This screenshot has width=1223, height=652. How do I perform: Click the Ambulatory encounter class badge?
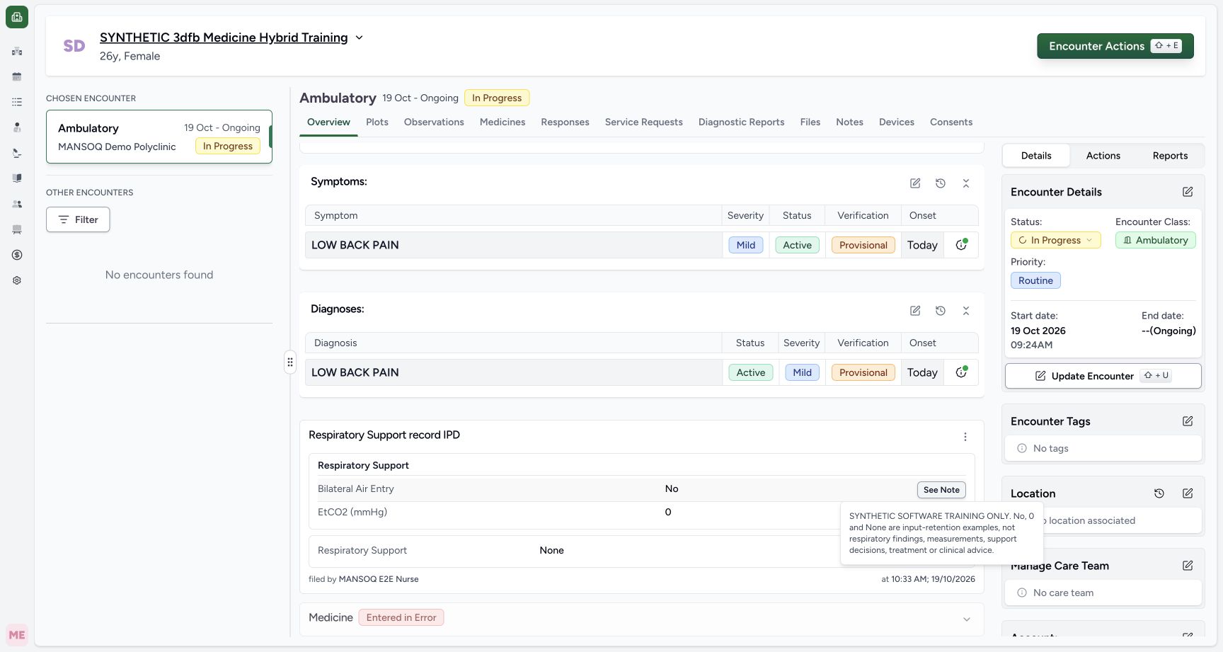click(x=1156, y=240)
